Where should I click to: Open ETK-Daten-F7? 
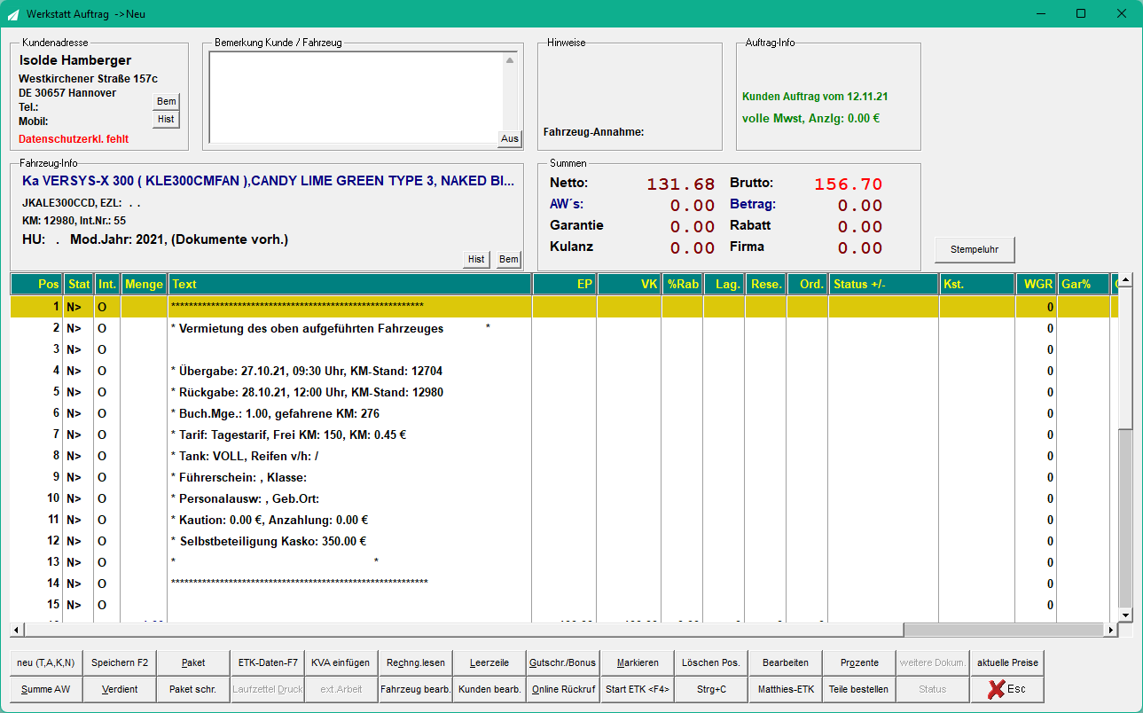point(268,662)
